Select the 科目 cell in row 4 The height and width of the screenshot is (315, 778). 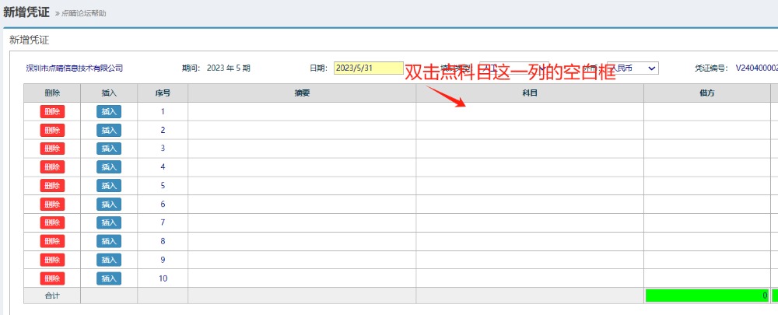(529, 167)
